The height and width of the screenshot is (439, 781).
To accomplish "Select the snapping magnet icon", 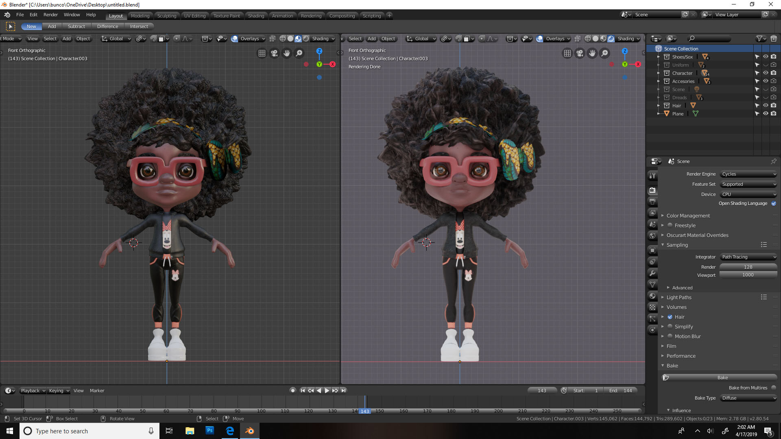I will [153, 39].
